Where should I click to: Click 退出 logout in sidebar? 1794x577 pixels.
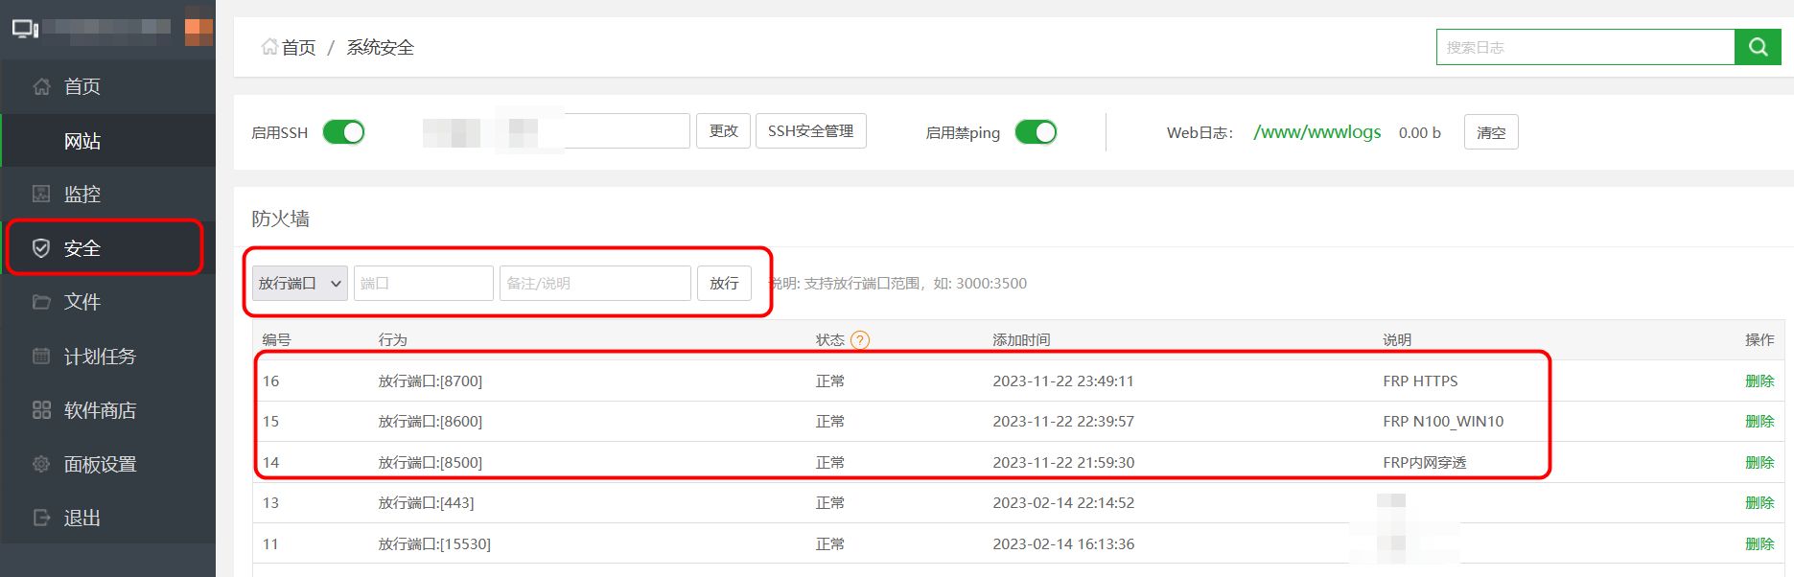click(82, 519)
